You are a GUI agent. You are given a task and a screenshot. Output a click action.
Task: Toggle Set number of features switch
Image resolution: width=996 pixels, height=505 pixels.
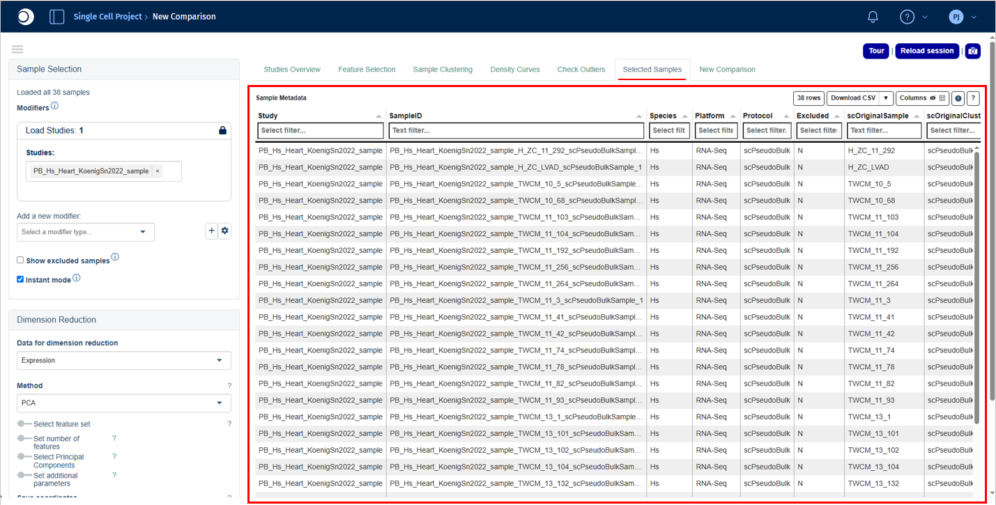(x=25, y=439)
